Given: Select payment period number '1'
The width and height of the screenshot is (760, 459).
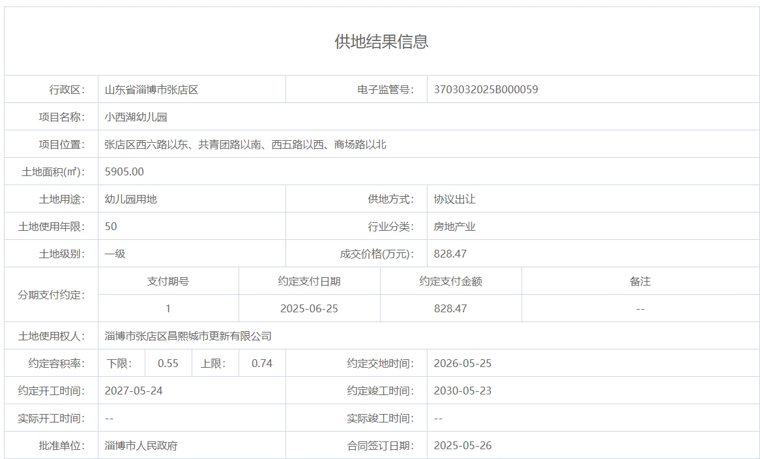Looking at the screenshot, I should coord(168,309).
